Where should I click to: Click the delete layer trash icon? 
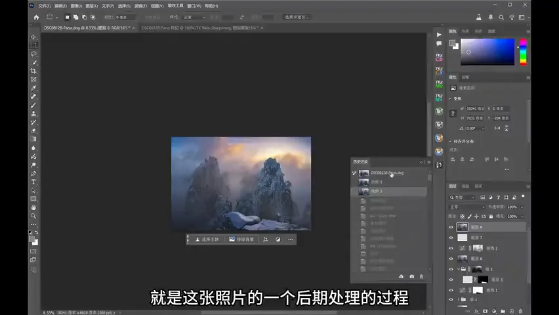coord(520,311)
